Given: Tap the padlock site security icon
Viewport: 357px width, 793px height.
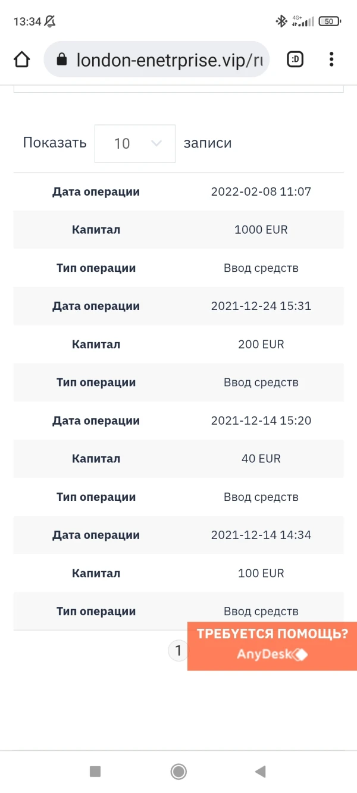Looking at the screenshot, I should (x=61, y=59).
